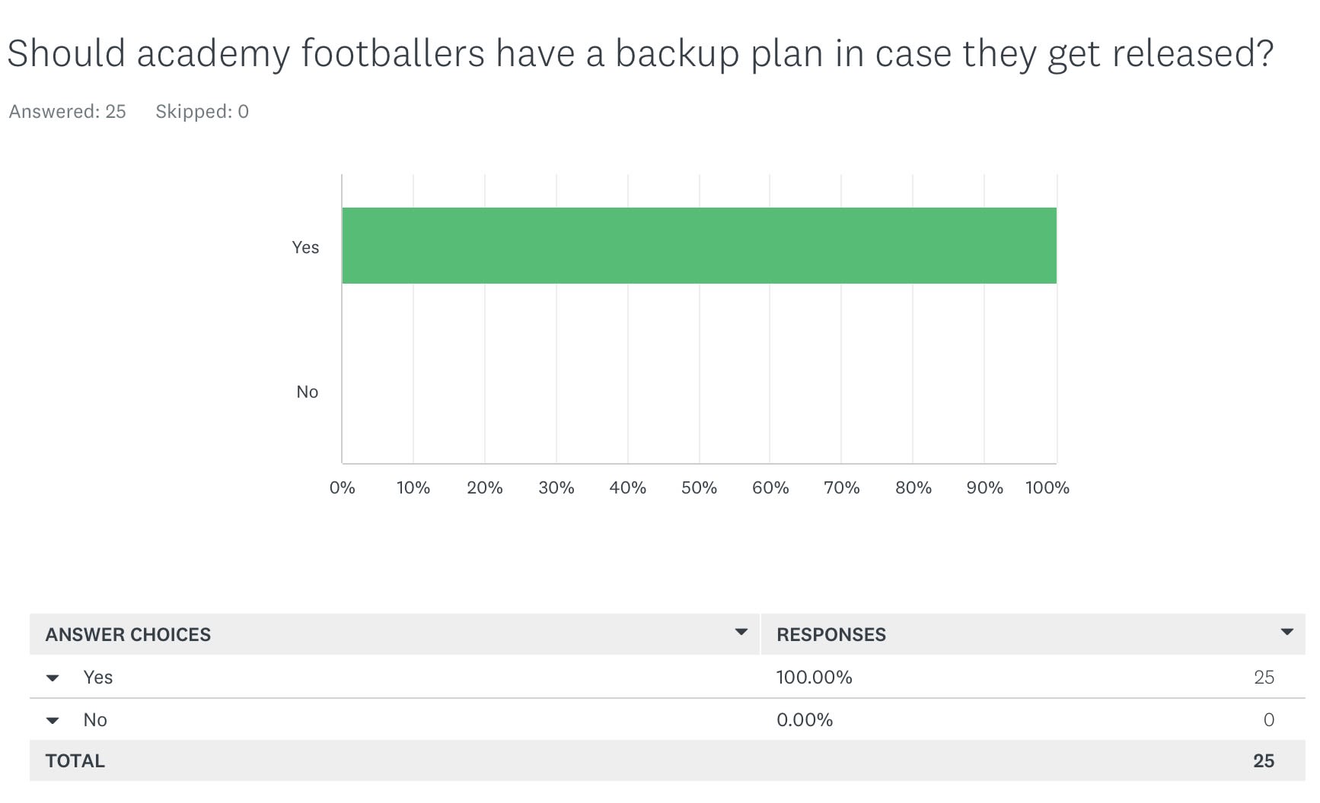Click the ANSWER CHOICES column header
The image size is (1320, 803).
click(x=128, y=635)
